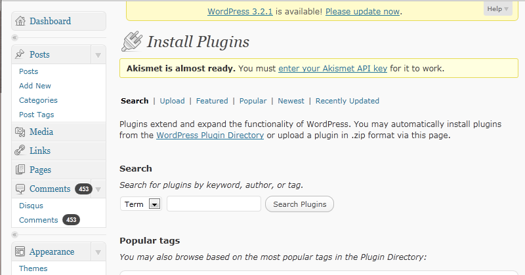525x275 pixels.
Task: Click the Comments speech bubble icon
Action: [x=20, y=189]
